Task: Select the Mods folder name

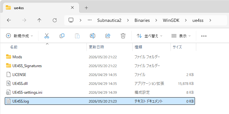Action: tap(17, 57)
